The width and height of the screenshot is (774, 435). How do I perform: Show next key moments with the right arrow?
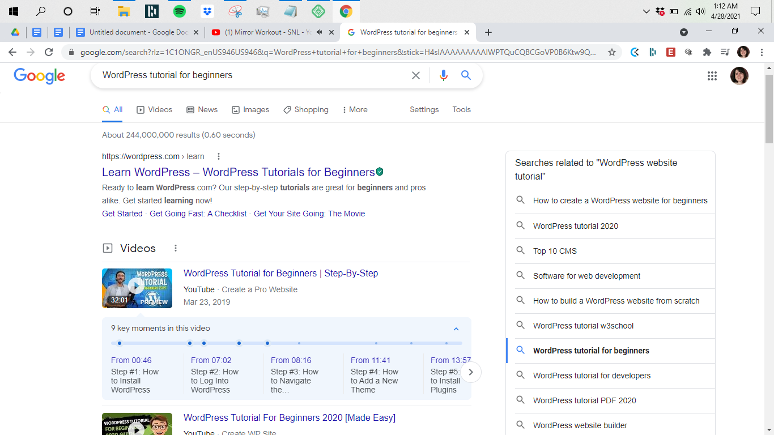(x=471, y=372)
